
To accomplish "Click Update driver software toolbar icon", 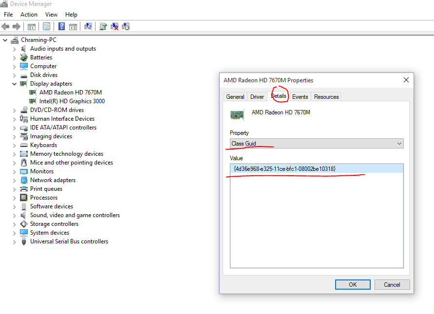I will [x=103, y=26].
